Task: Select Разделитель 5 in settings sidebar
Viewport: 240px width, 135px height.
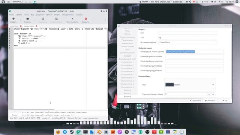Action: [127, 75]
